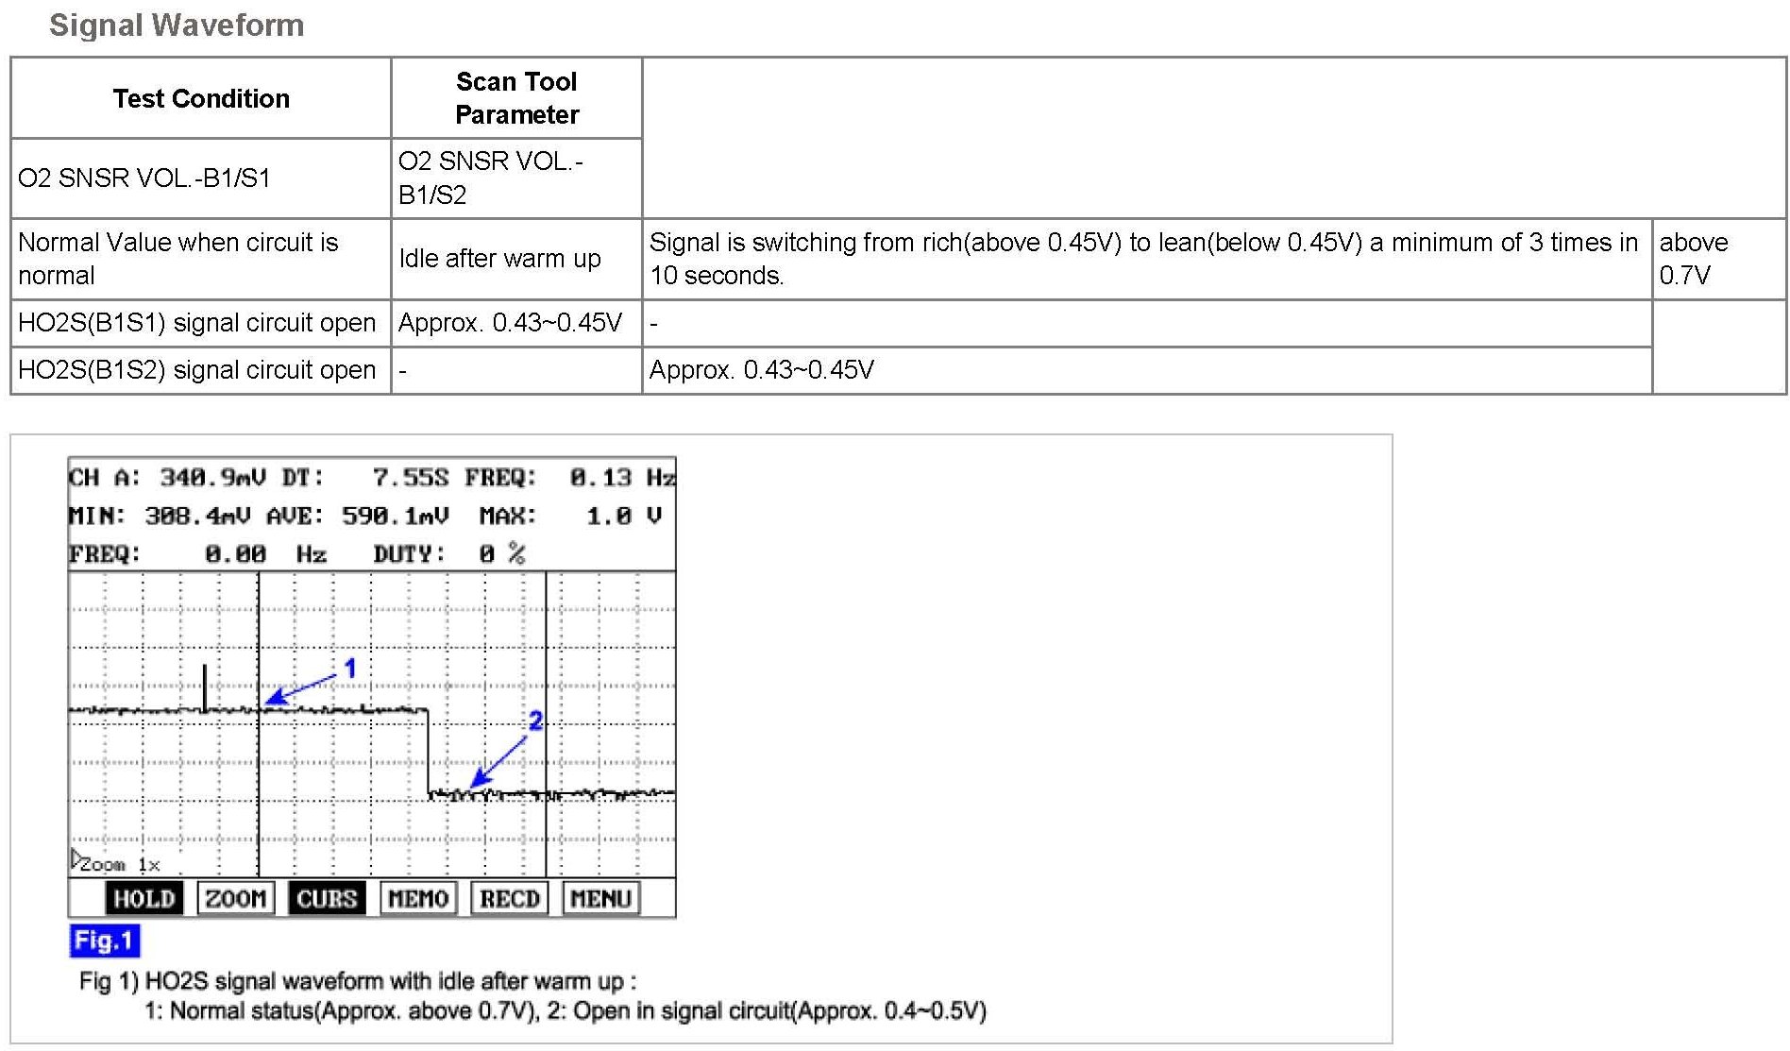Click the Signal Waveform heading

(177, 25)
